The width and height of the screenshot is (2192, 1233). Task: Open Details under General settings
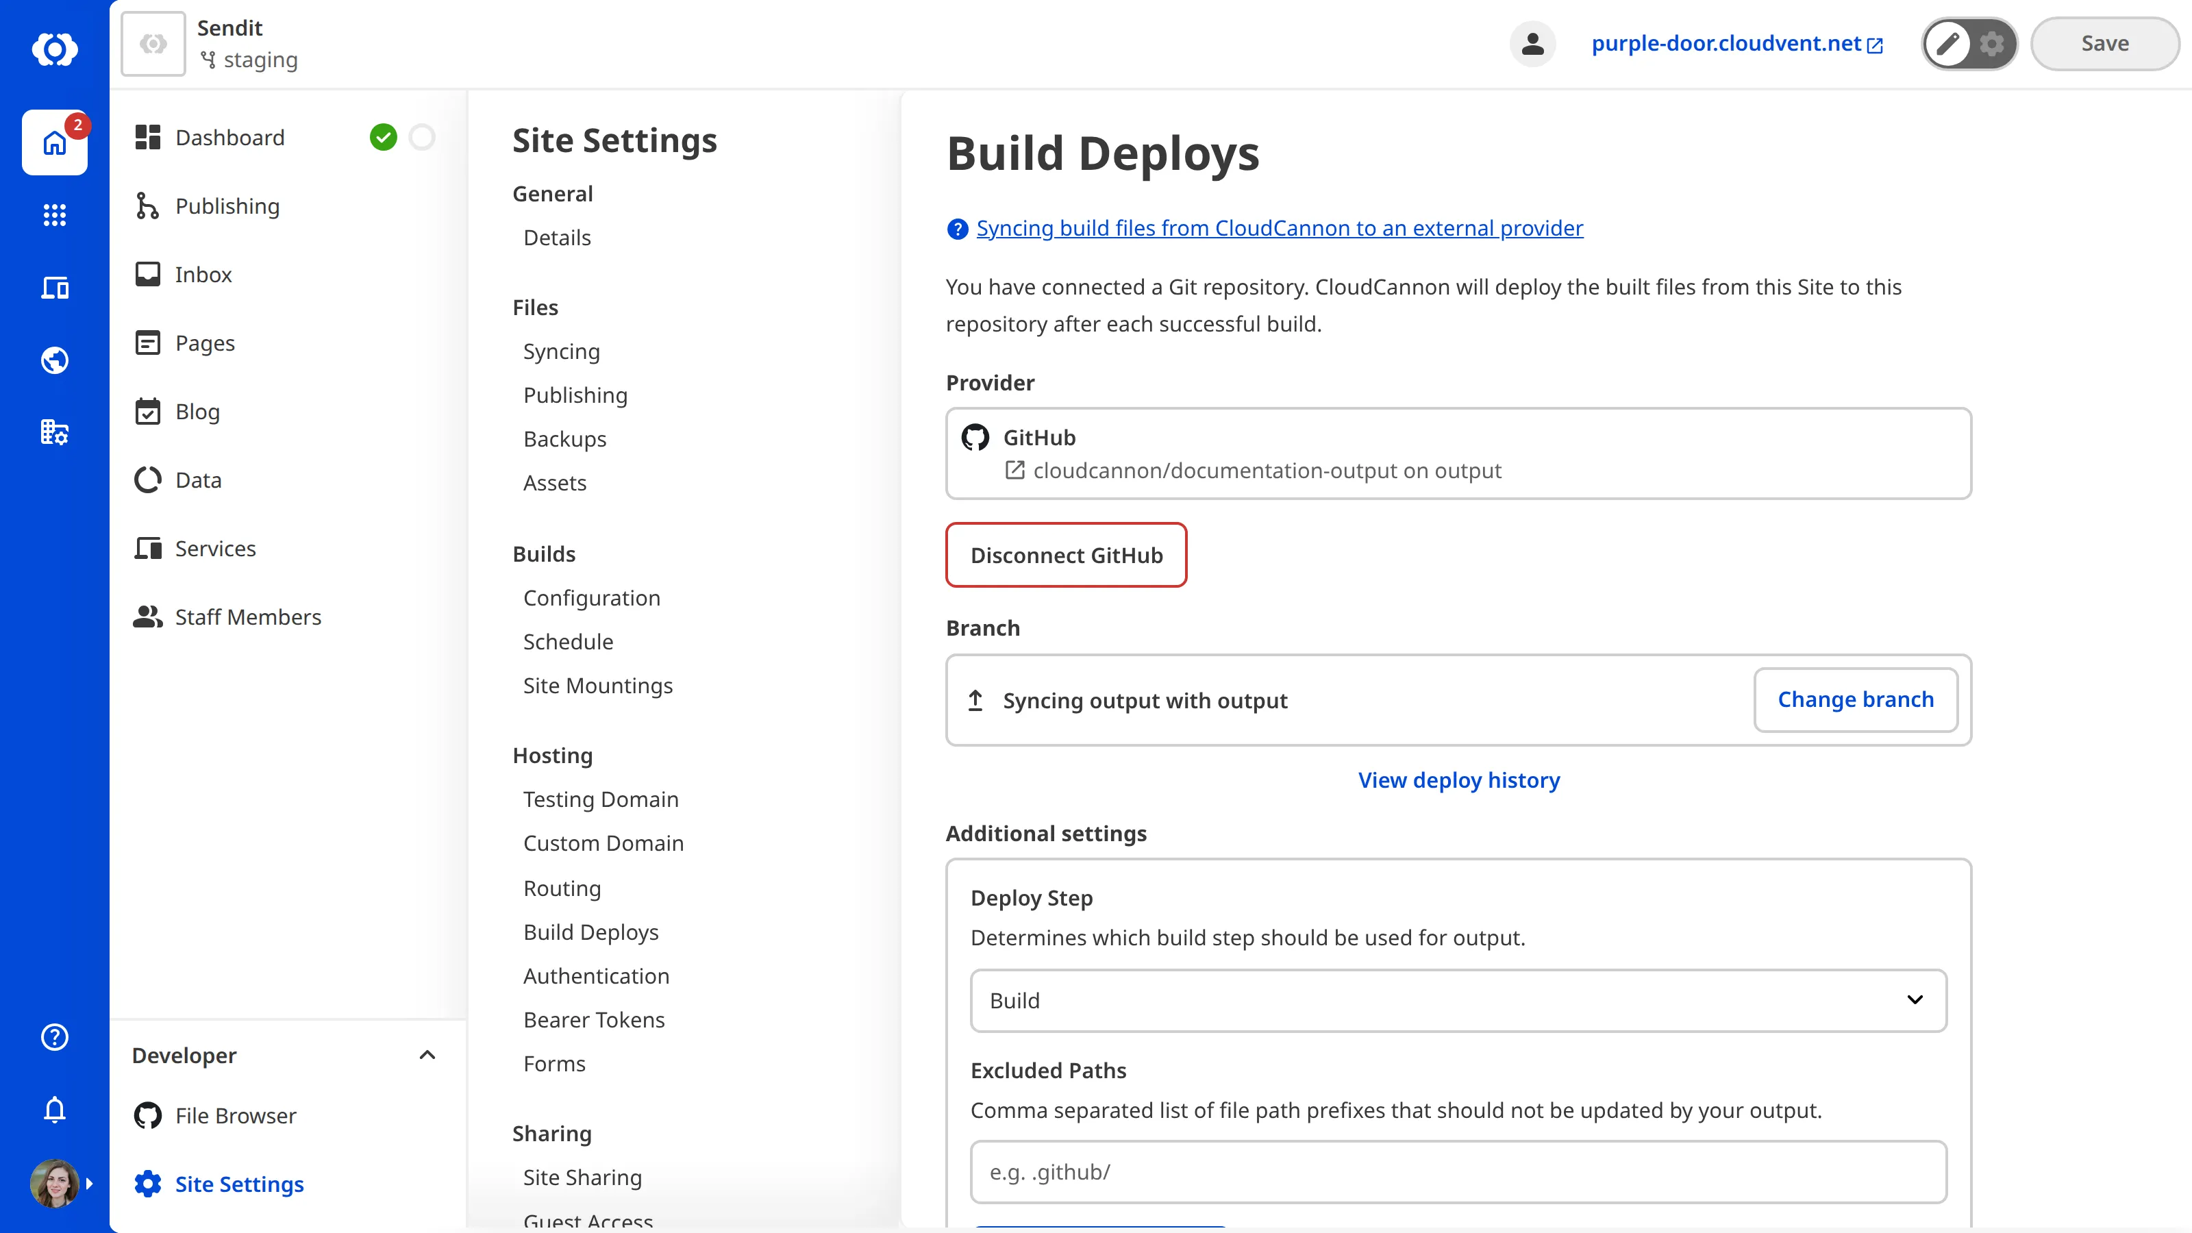click(x=558, y=238)
